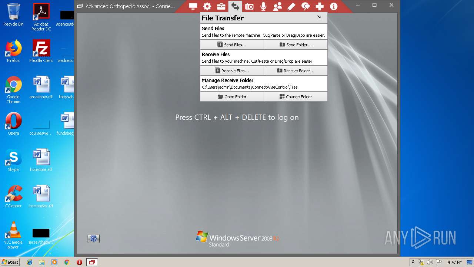Select the black jerseythem desktop file

click(41, 236)
